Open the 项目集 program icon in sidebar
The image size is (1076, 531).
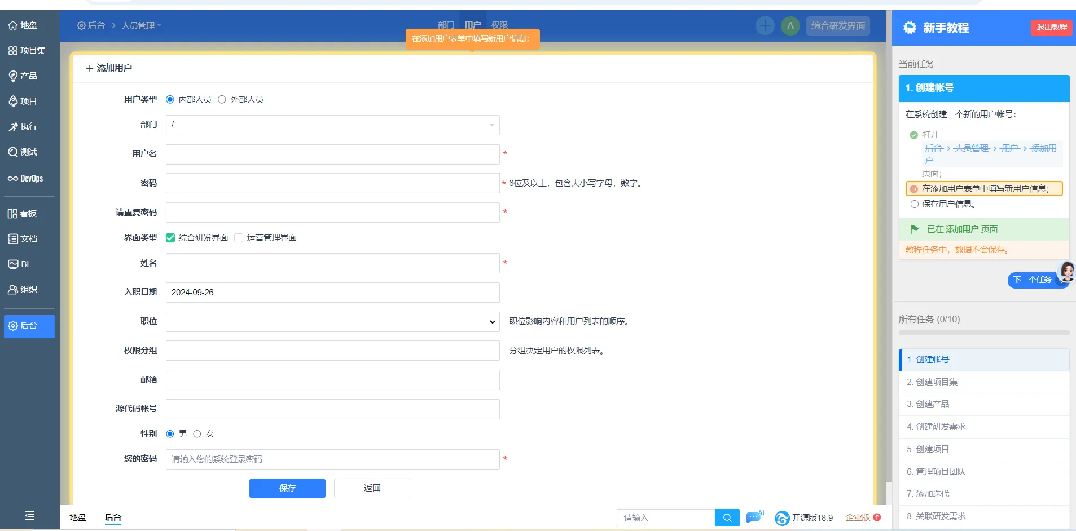pos(13,51)
